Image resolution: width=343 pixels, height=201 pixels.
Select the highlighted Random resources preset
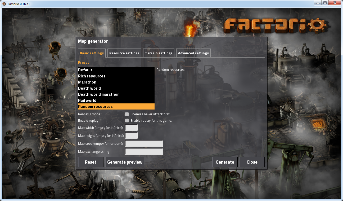pos(116,107)
